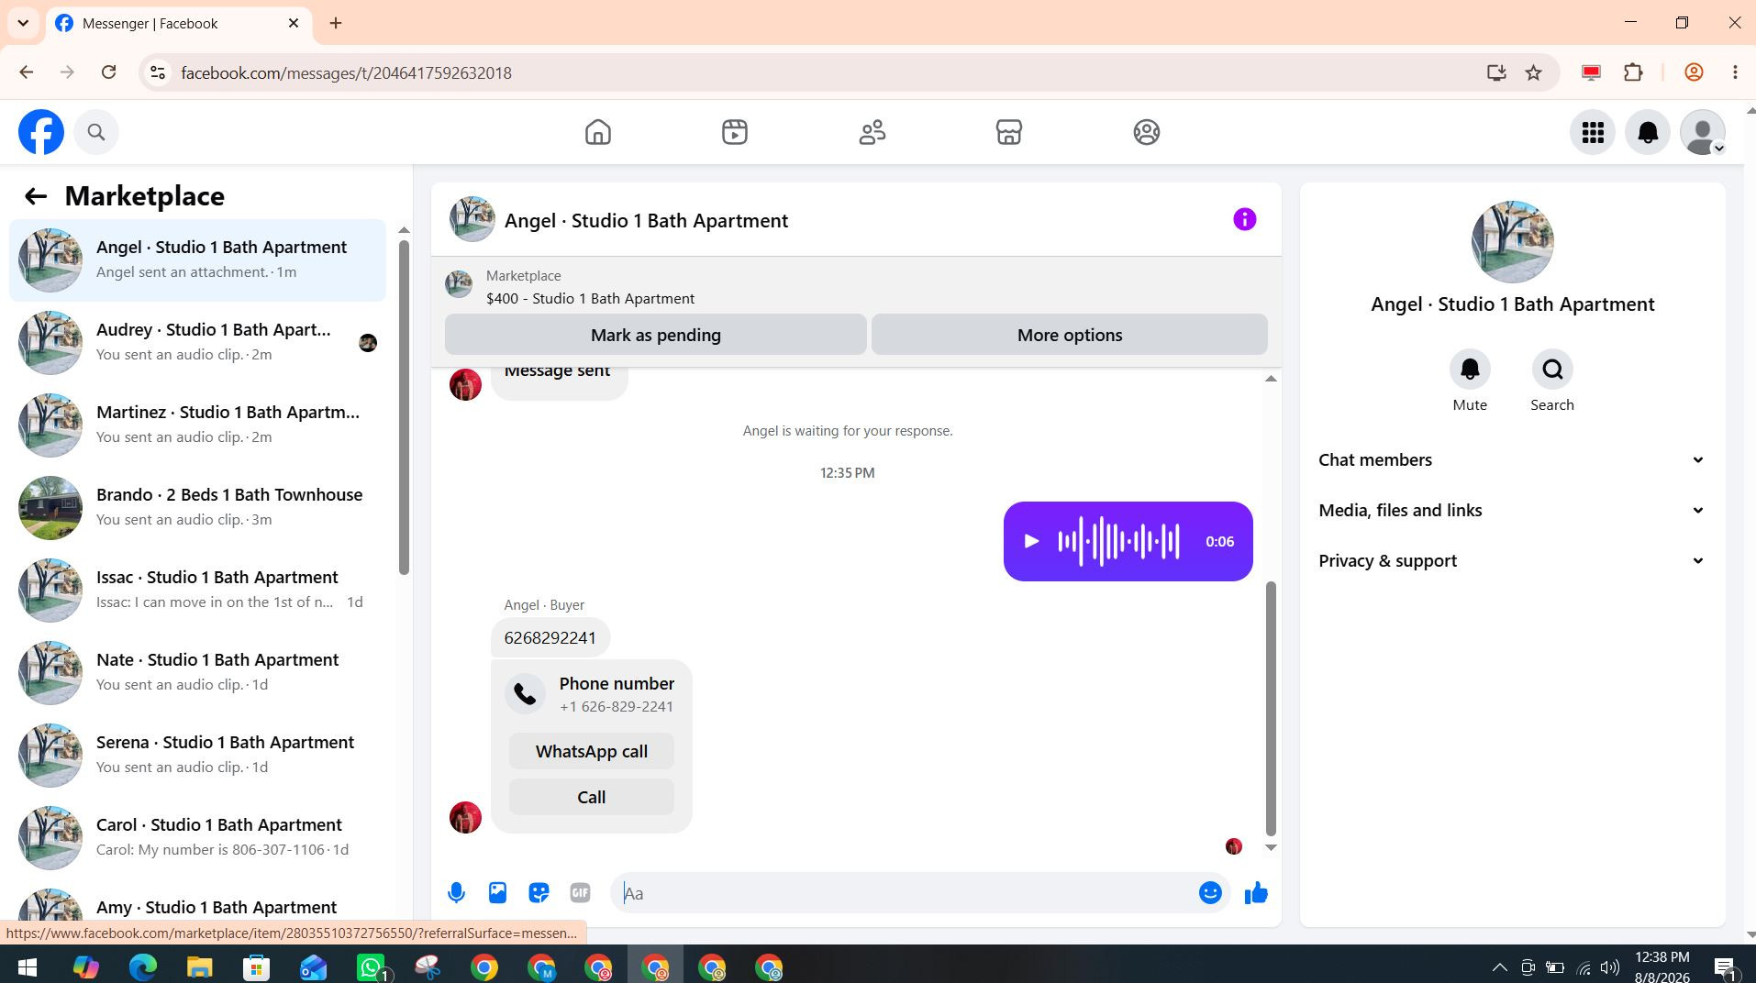Viewport: 1756px width, 983px height.
Task: Open account profile menu
Action: tap(1703, 133)
